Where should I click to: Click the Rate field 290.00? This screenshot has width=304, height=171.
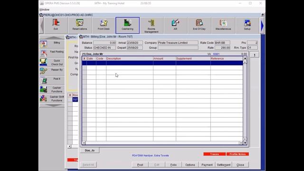tap(222, 47)
